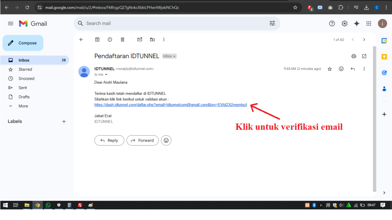Image resolution: width=392 pixels, height=220 pixels.
Task: Add emoji reaction in message header
Action: pos(341,69)
